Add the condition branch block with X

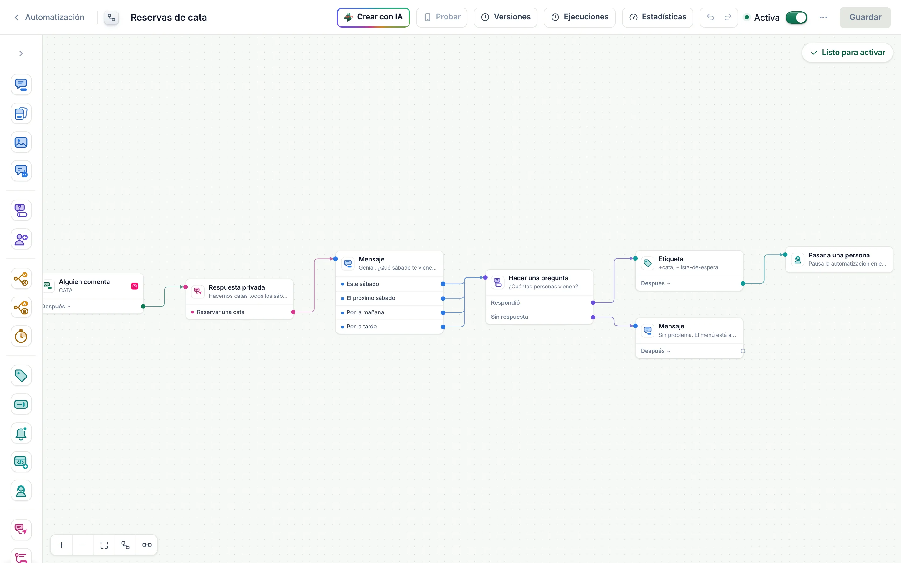click(21, 278)
